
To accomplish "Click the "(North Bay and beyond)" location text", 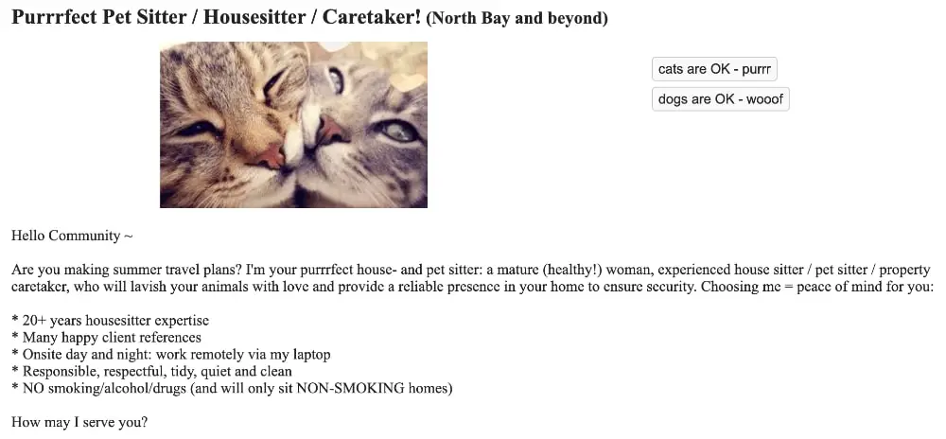I will pyautogui.click(x=517, y=19).
